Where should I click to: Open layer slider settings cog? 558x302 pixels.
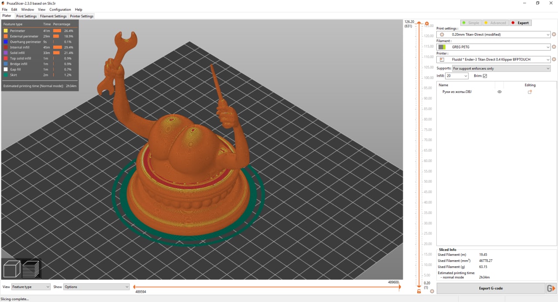pyautogui.click(x=432, y=291)
